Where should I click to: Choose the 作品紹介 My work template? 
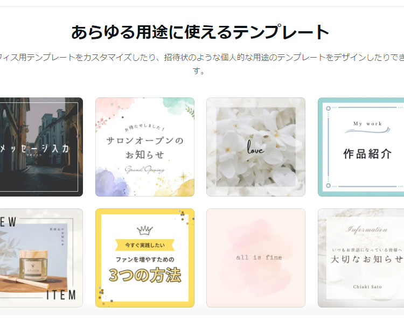361,147
